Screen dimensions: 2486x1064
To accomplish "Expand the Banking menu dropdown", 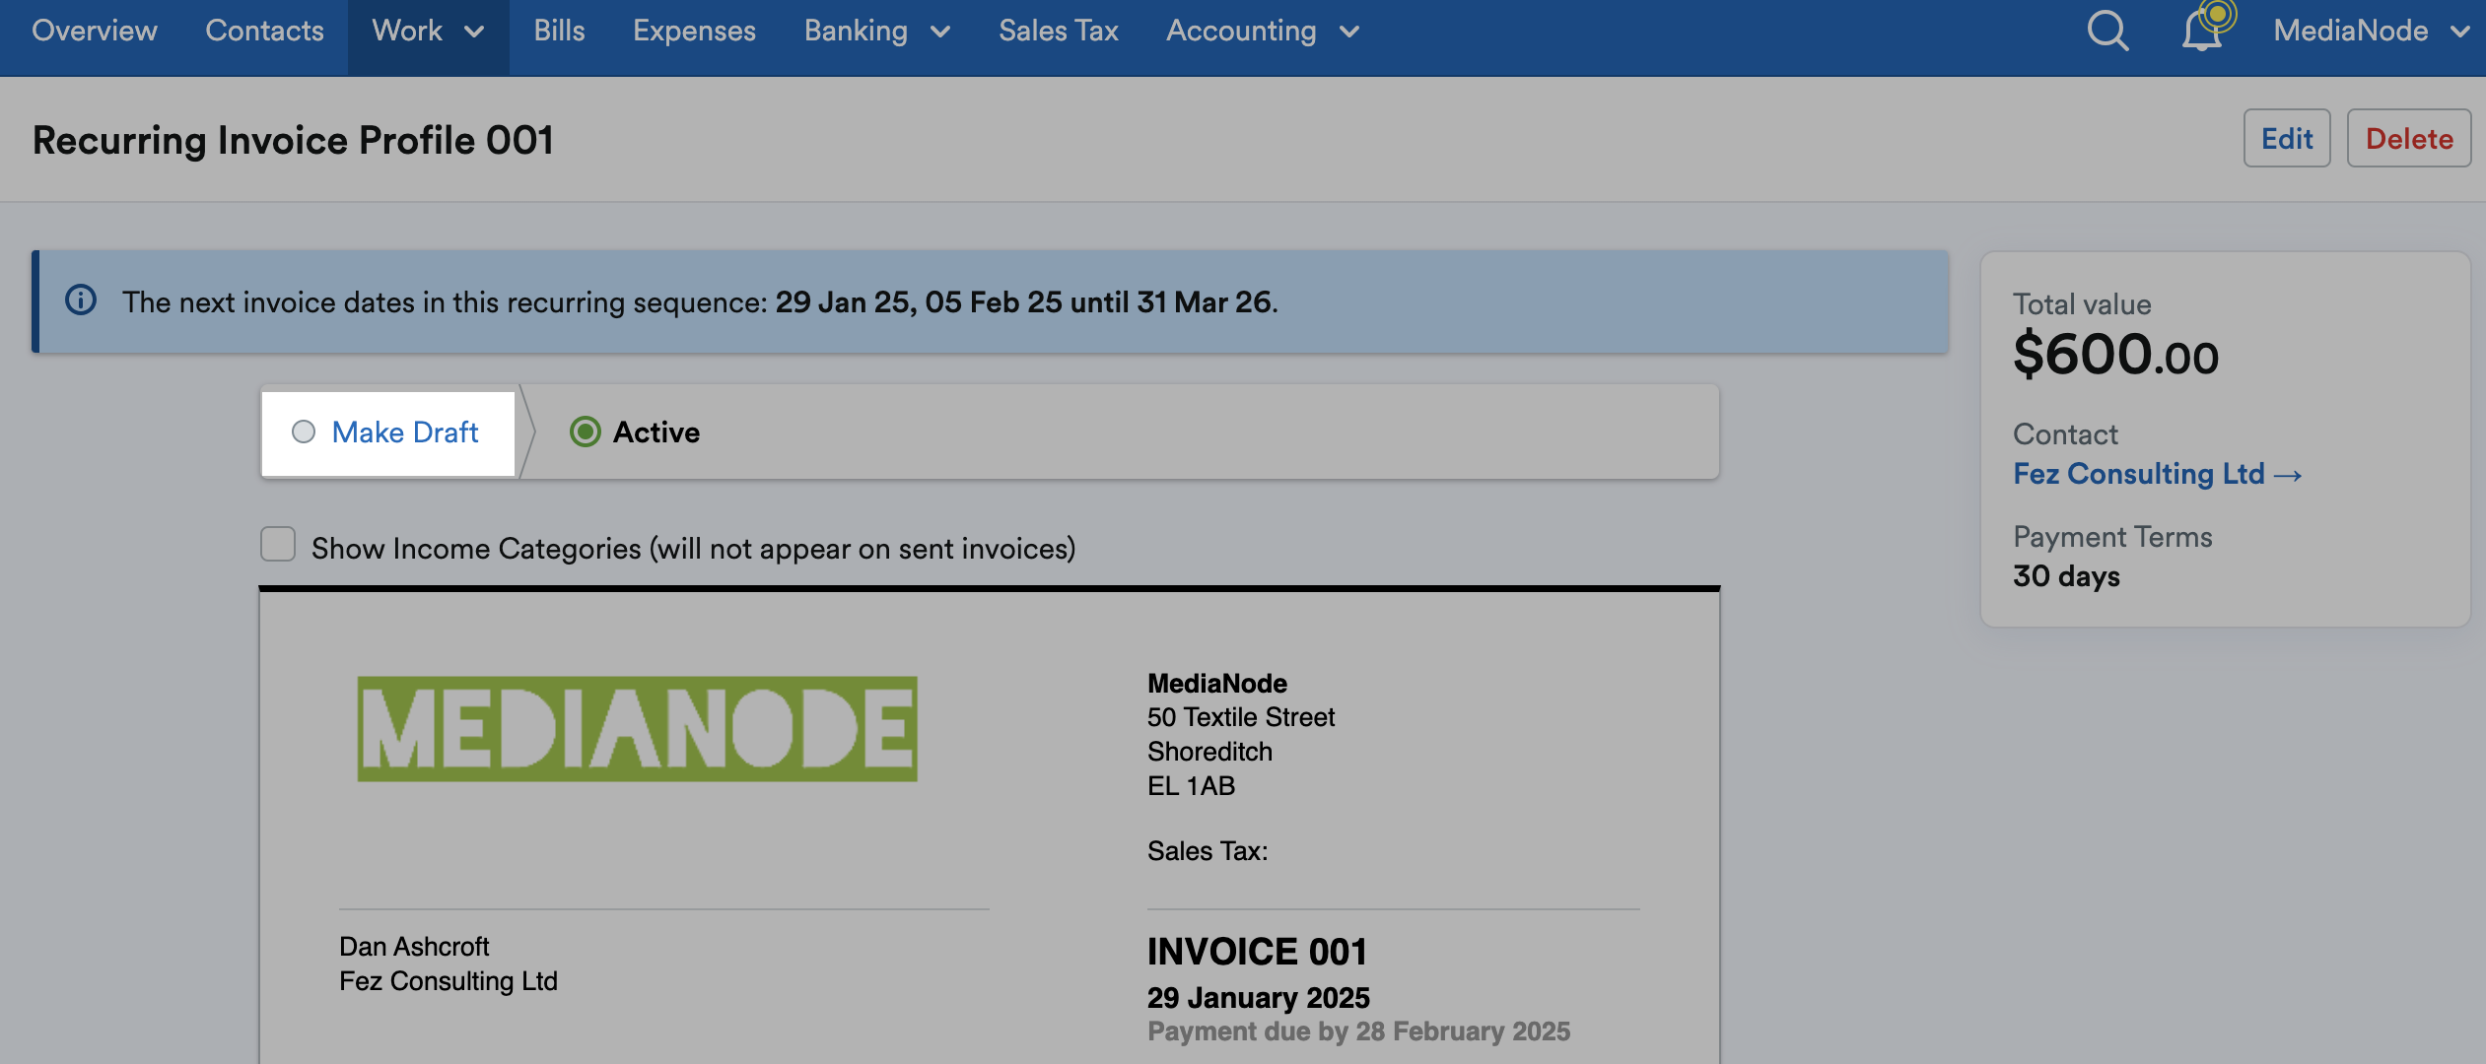I will (877, 31).
